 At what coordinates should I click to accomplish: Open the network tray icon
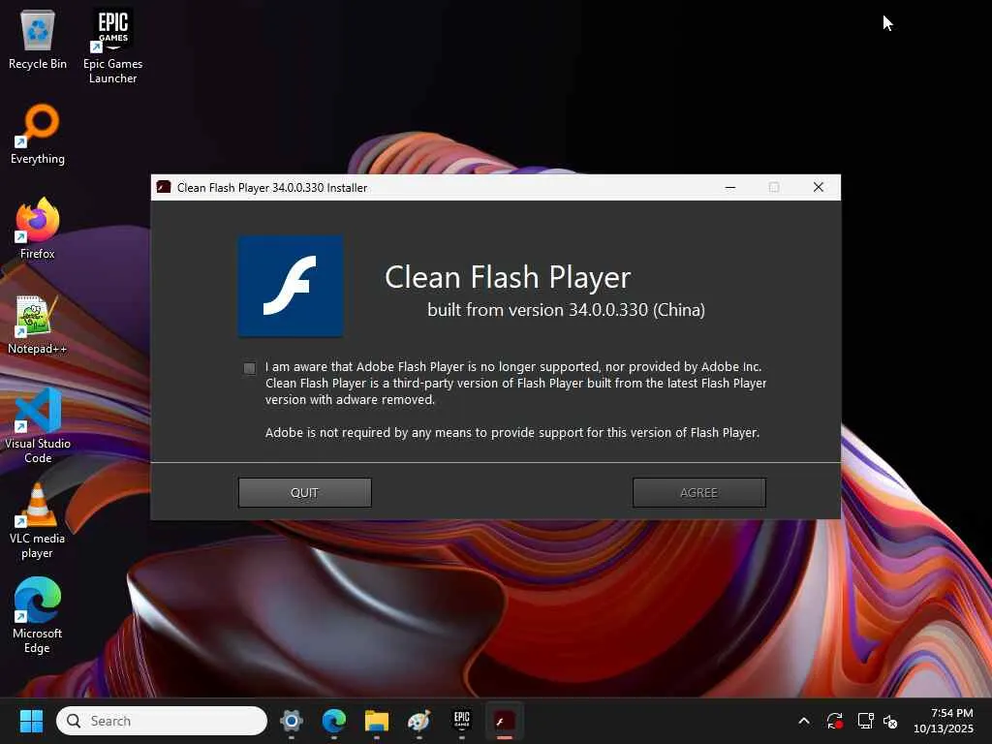coord(865,721)
